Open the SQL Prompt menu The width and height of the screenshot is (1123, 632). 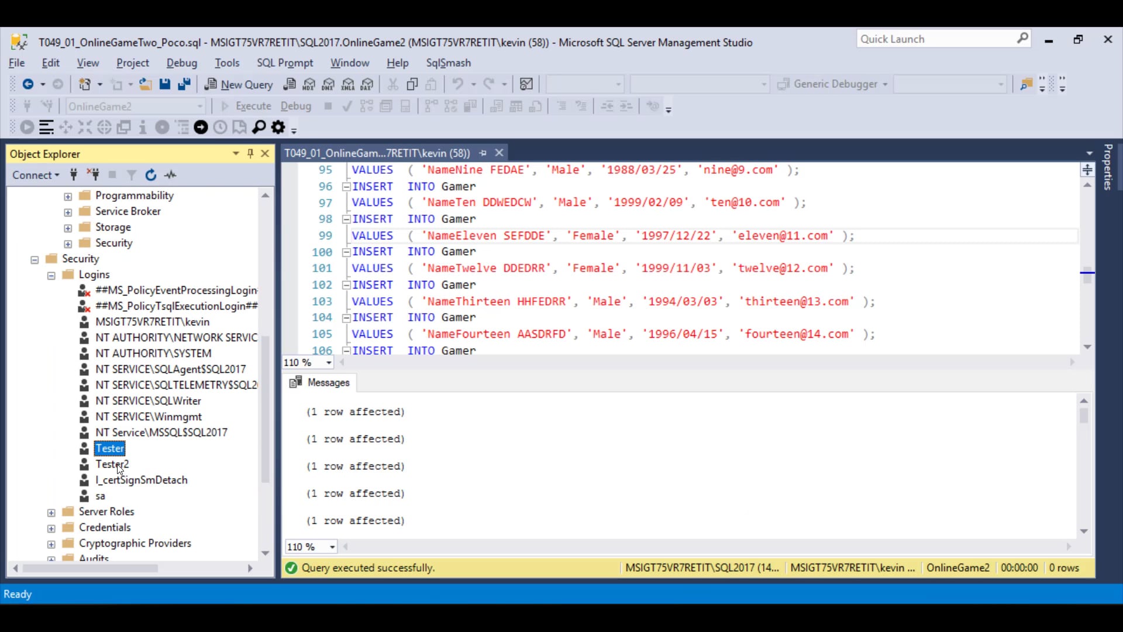tap(285, 63)
